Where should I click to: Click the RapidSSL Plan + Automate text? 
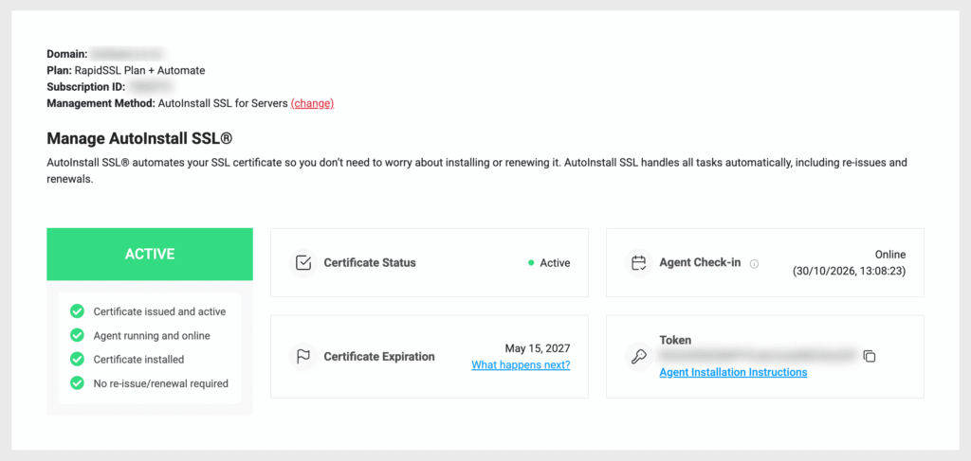pyautogui.click(x=140, y=70)
